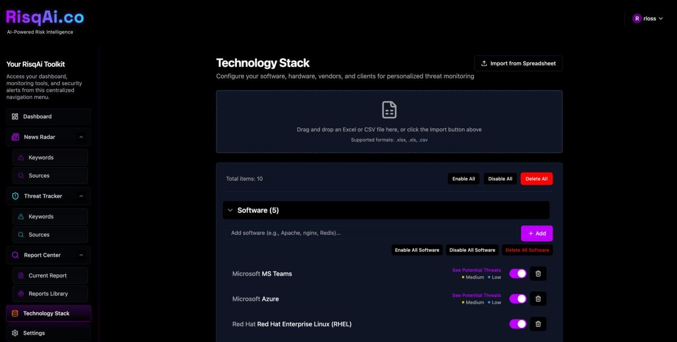Viewport: 677px width, 342px height.
Task: Click the RisqAi.co logo
Action: (45, 17)
